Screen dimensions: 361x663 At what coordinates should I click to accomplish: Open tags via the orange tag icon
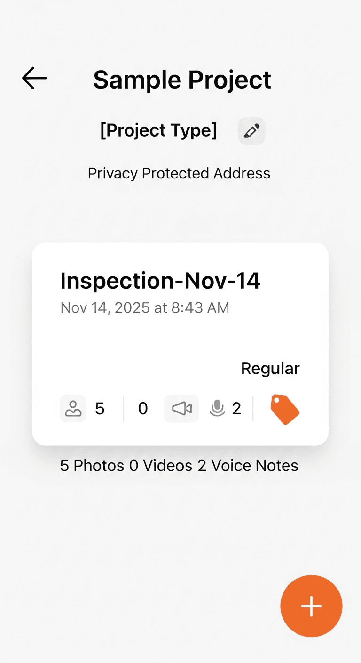click(284, 409)
